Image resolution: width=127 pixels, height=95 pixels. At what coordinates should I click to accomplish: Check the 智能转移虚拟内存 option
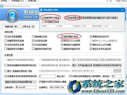[x=62, y=49]
